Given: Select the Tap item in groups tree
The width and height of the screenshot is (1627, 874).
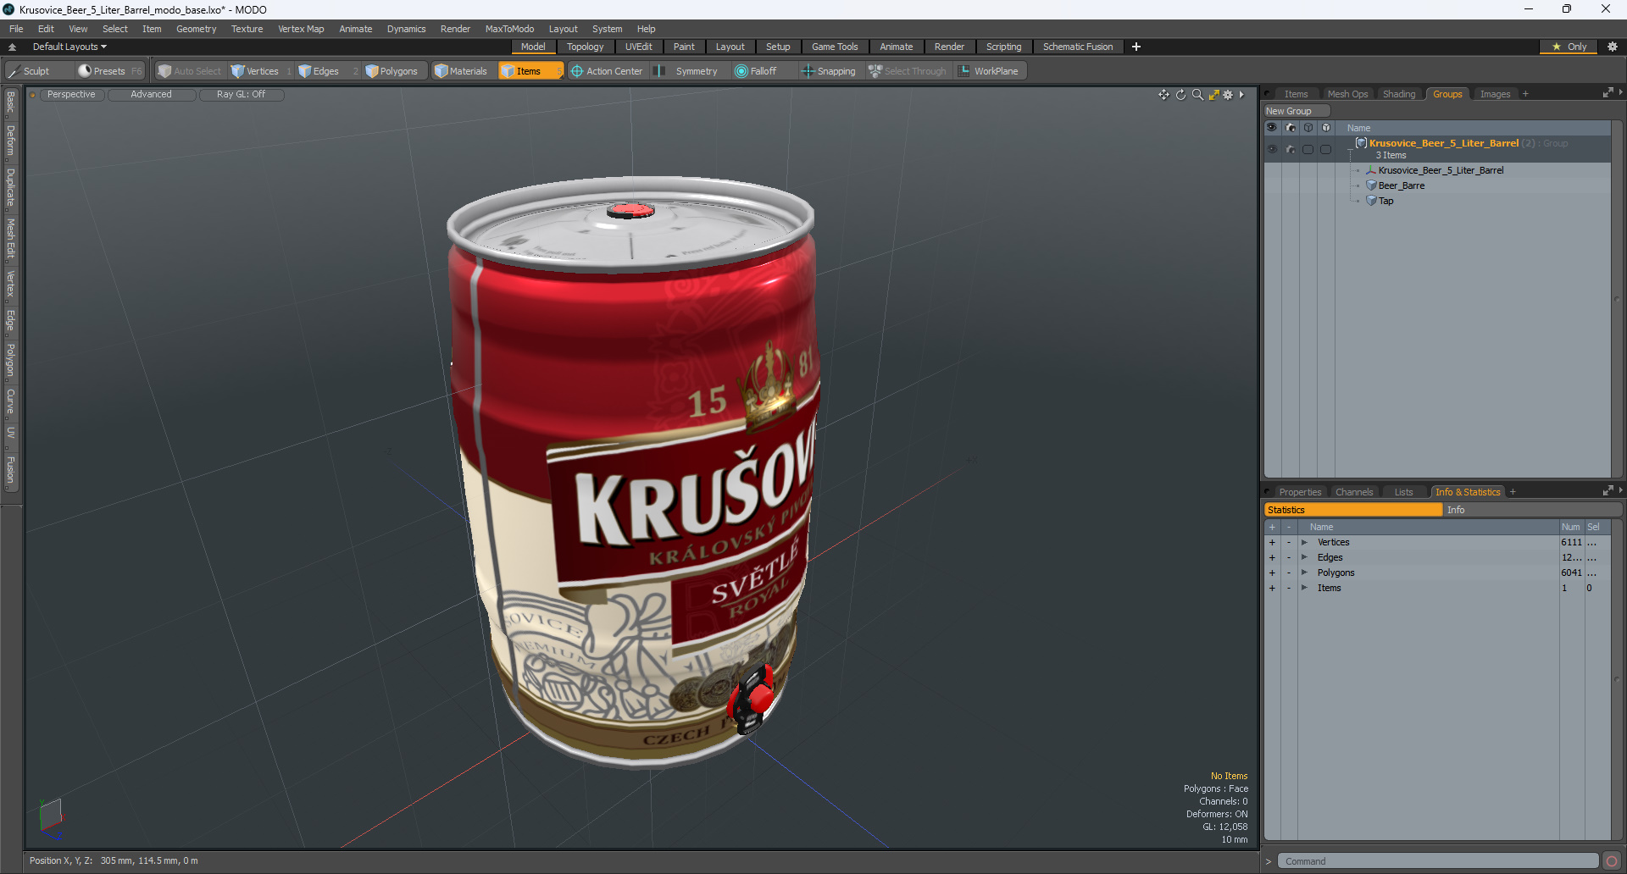Looking at the screenshot, I should point(1385,201).
